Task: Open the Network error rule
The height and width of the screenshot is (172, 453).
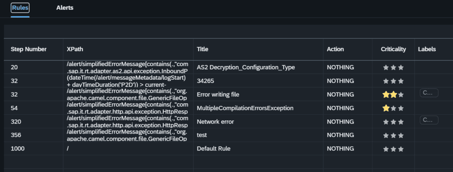Action: 215,122
